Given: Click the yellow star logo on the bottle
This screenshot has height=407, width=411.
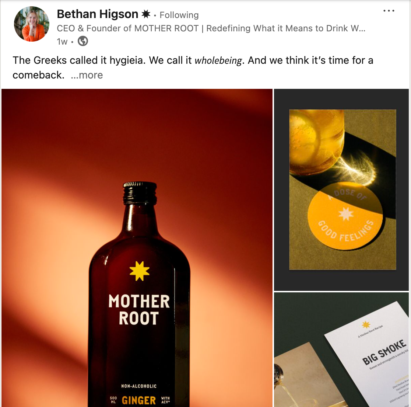Looking at the screenshot, I should (140, 271).
